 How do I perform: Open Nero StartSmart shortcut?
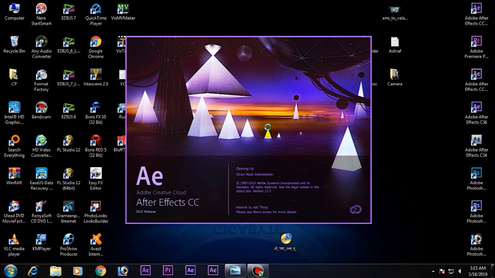click(x=41, y=14)
